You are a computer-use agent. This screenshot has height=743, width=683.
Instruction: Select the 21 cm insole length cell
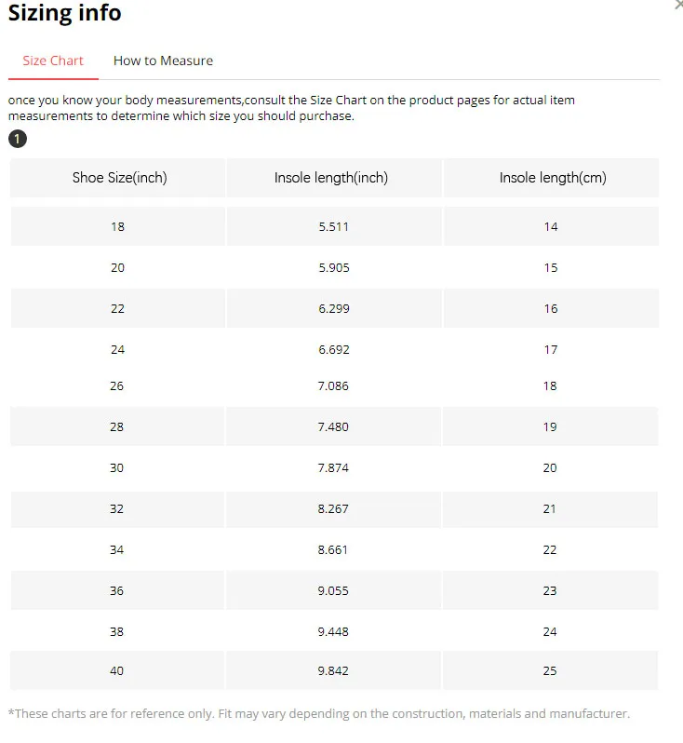(x=550, y=508)
